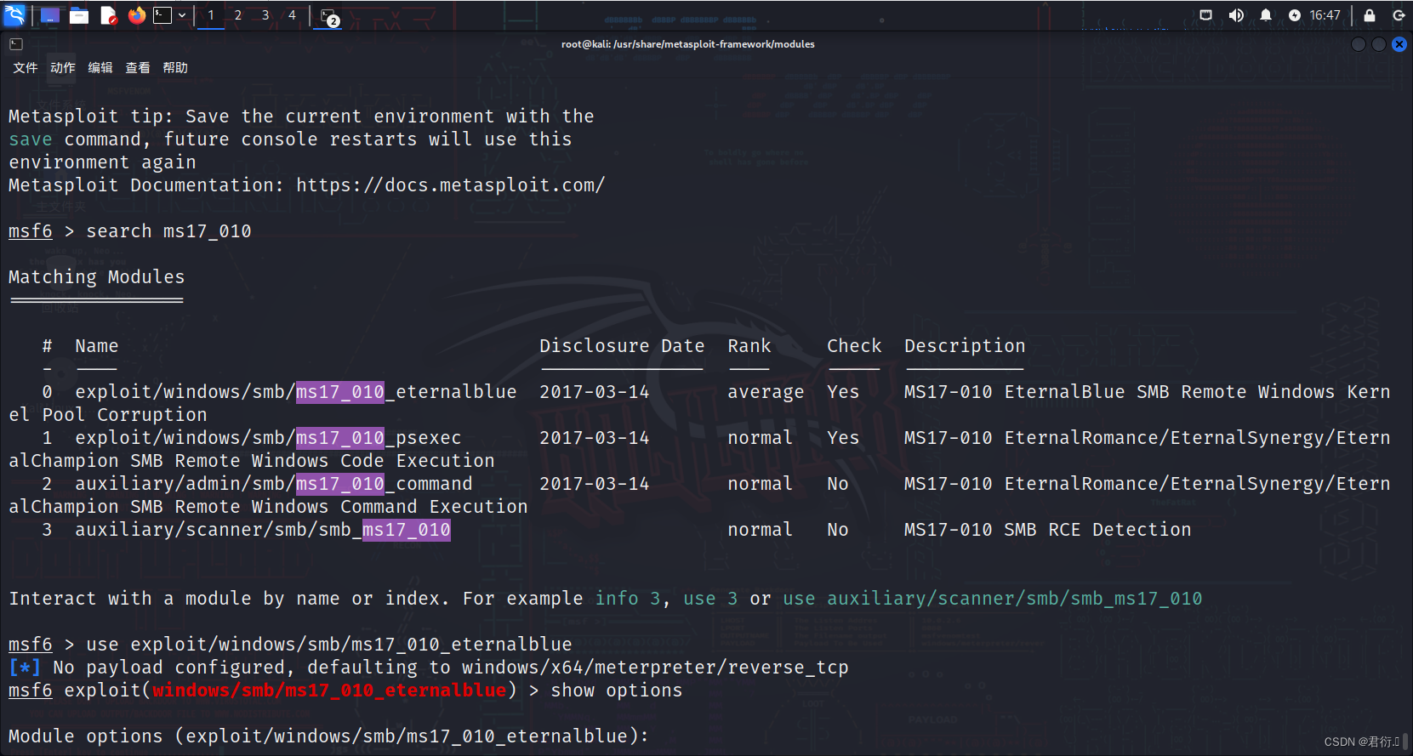The image size is (1413, 756).
Task: Open the 编辑 menu
Action: (x=100, y=68)
